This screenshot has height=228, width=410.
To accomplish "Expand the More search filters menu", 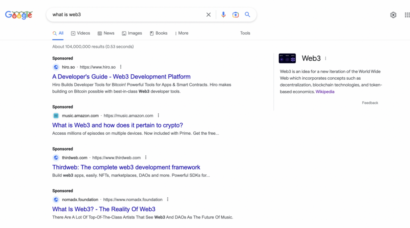I will 181,33.
